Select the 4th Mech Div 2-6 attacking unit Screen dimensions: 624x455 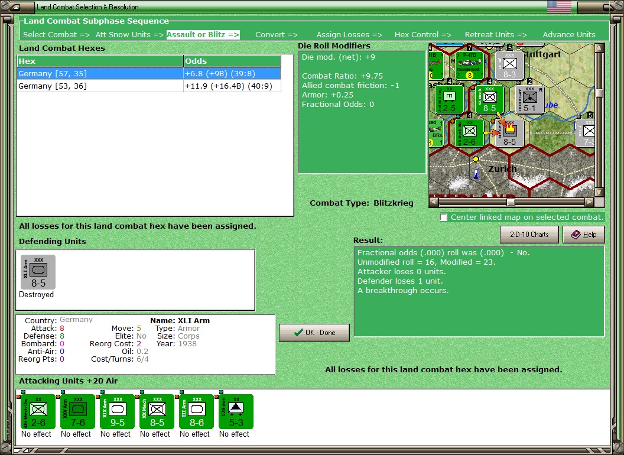38,412
